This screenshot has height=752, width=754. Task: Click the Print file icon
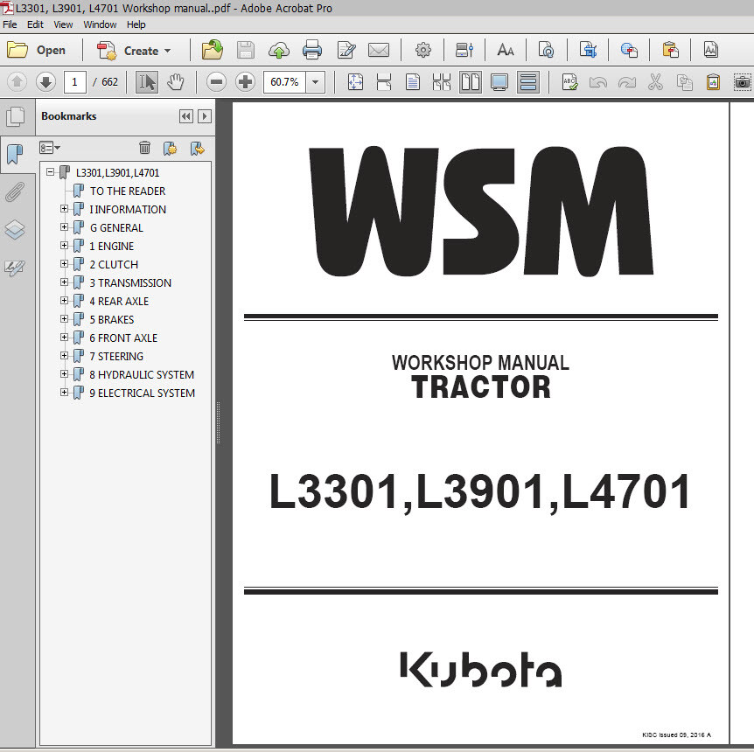311,50
